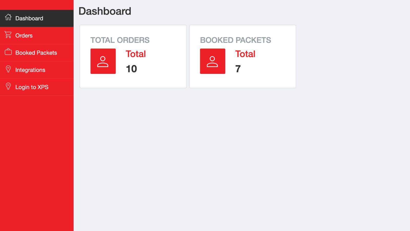The image size is (410, 231).
Task: Click Login to XPS
Action: (x=32, y=87)
